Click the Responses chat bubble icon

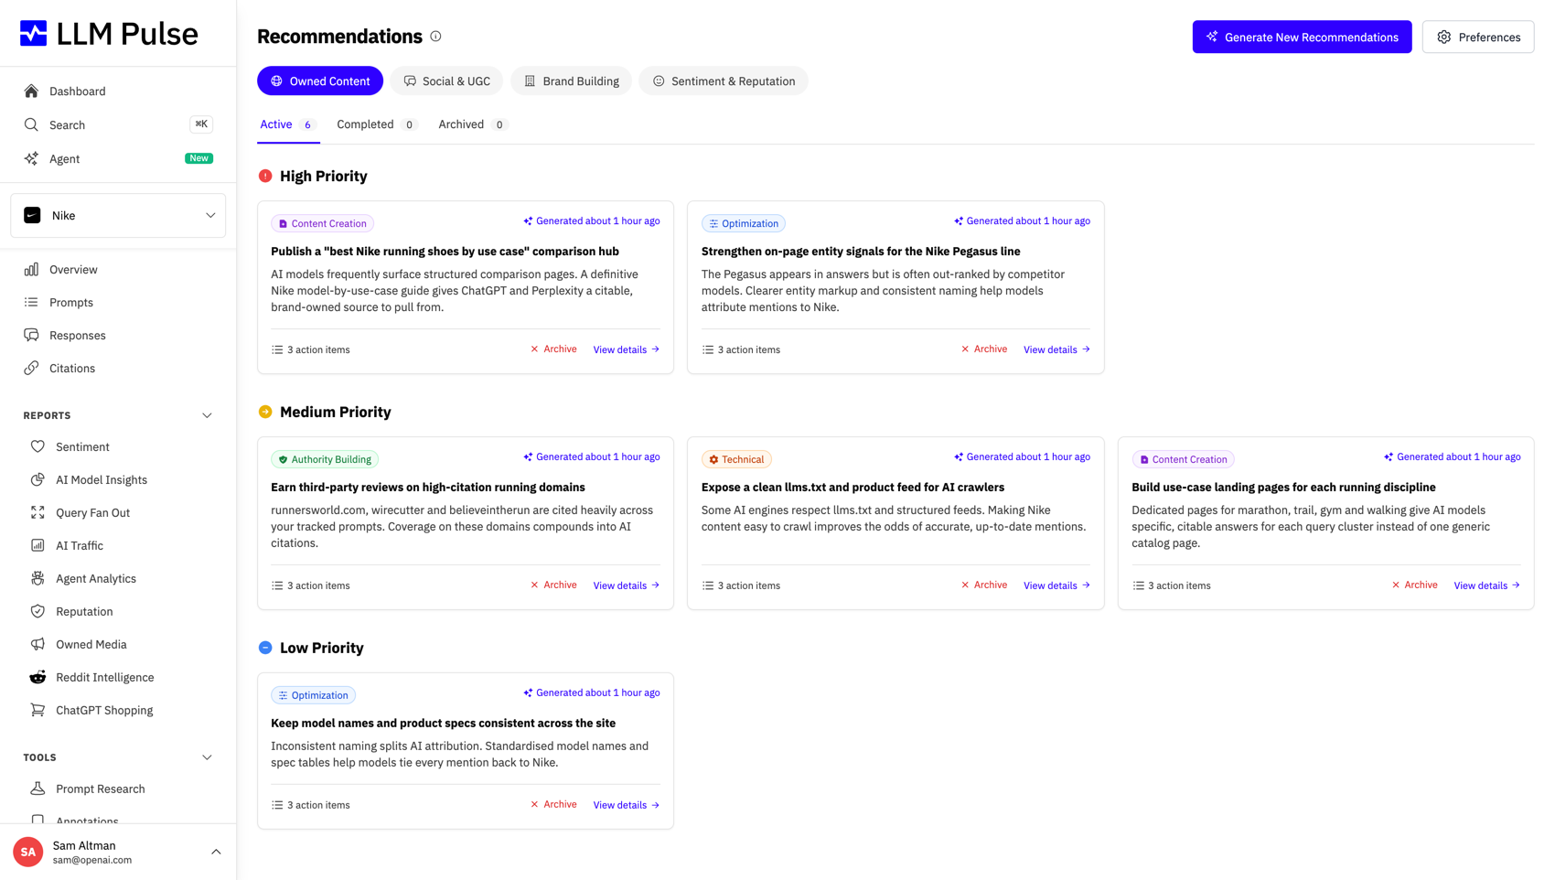pos(31,336)
